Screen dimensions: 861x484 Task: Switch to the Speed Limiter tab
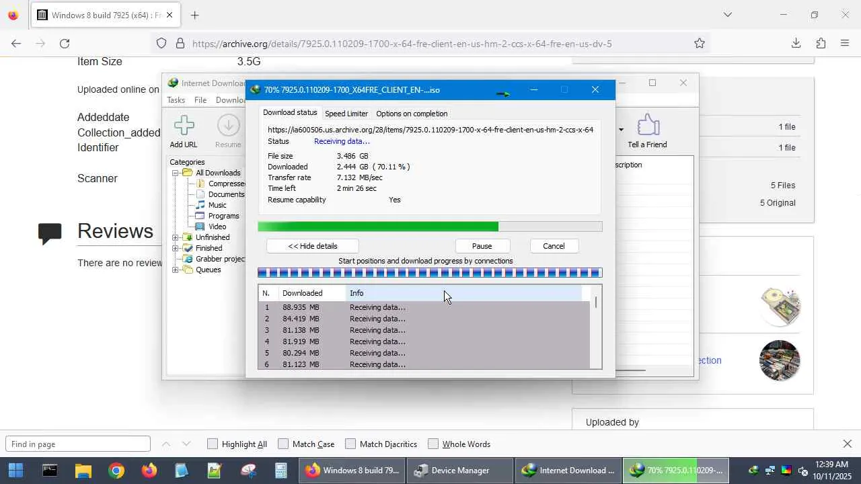[346, 114]
